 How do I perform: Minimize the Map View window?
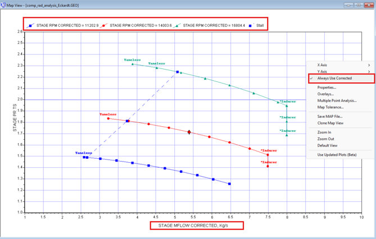coord(348,4)
